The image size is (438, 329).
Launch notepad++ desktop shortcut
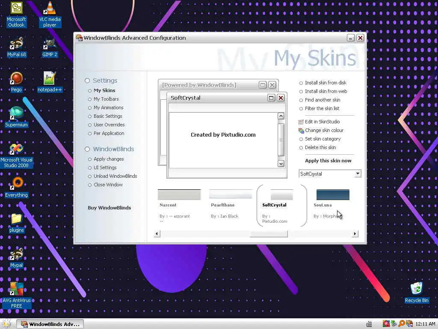[x=50, y=82]
